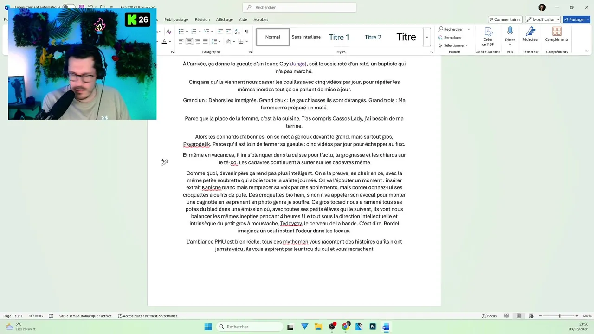Apply the Titre 1 style
Image resolution: width=594 pixels, height=334 pixels.
tap(339, 37)
